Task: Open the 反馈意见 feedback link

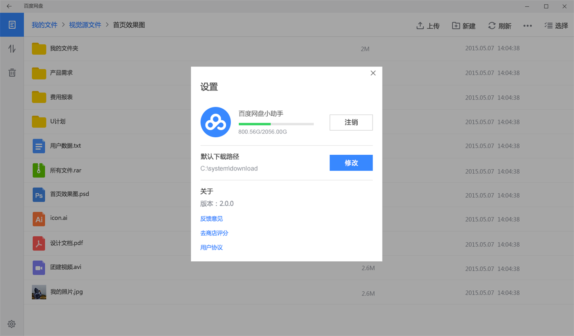Action: pyautogui.click(x=211, y=219)
